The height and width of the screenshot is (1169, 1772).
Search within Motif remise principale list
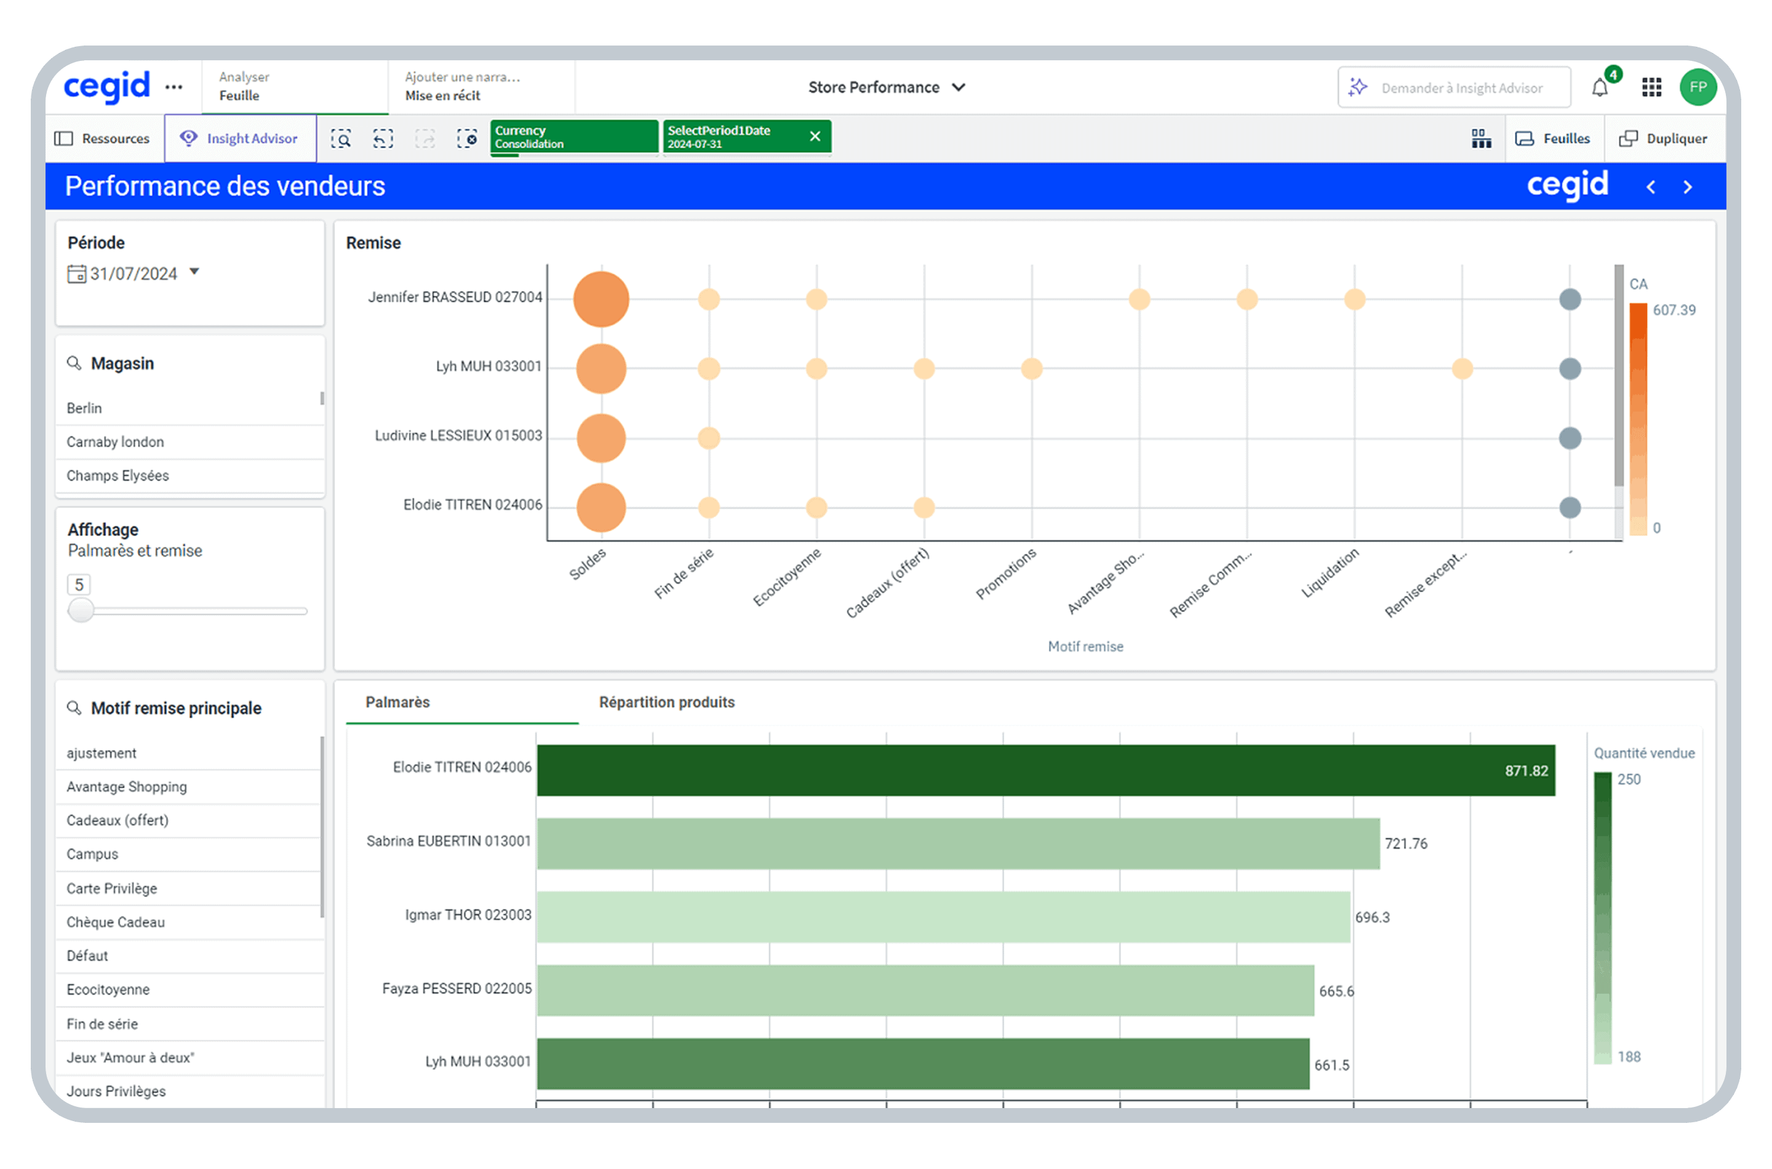[74, 708]
